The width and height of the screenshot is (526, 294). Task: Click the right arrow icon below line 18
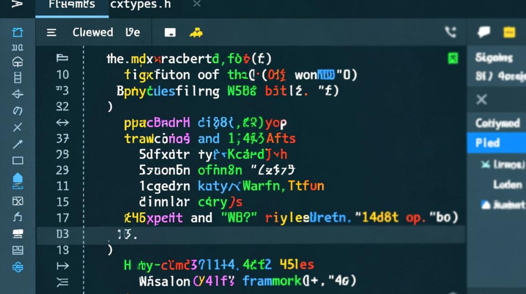pyautogui.click(x=63, y=266)
